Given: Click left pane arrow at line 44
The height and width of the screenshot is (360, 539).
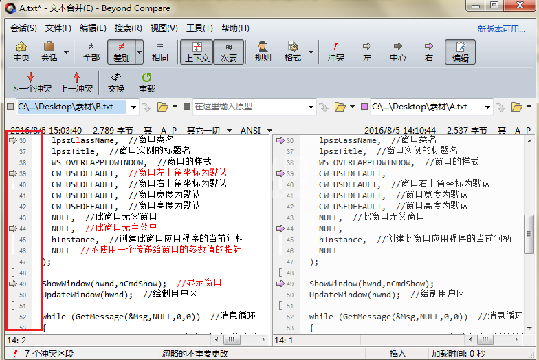Looking at the screenshot, I should 12,229.
